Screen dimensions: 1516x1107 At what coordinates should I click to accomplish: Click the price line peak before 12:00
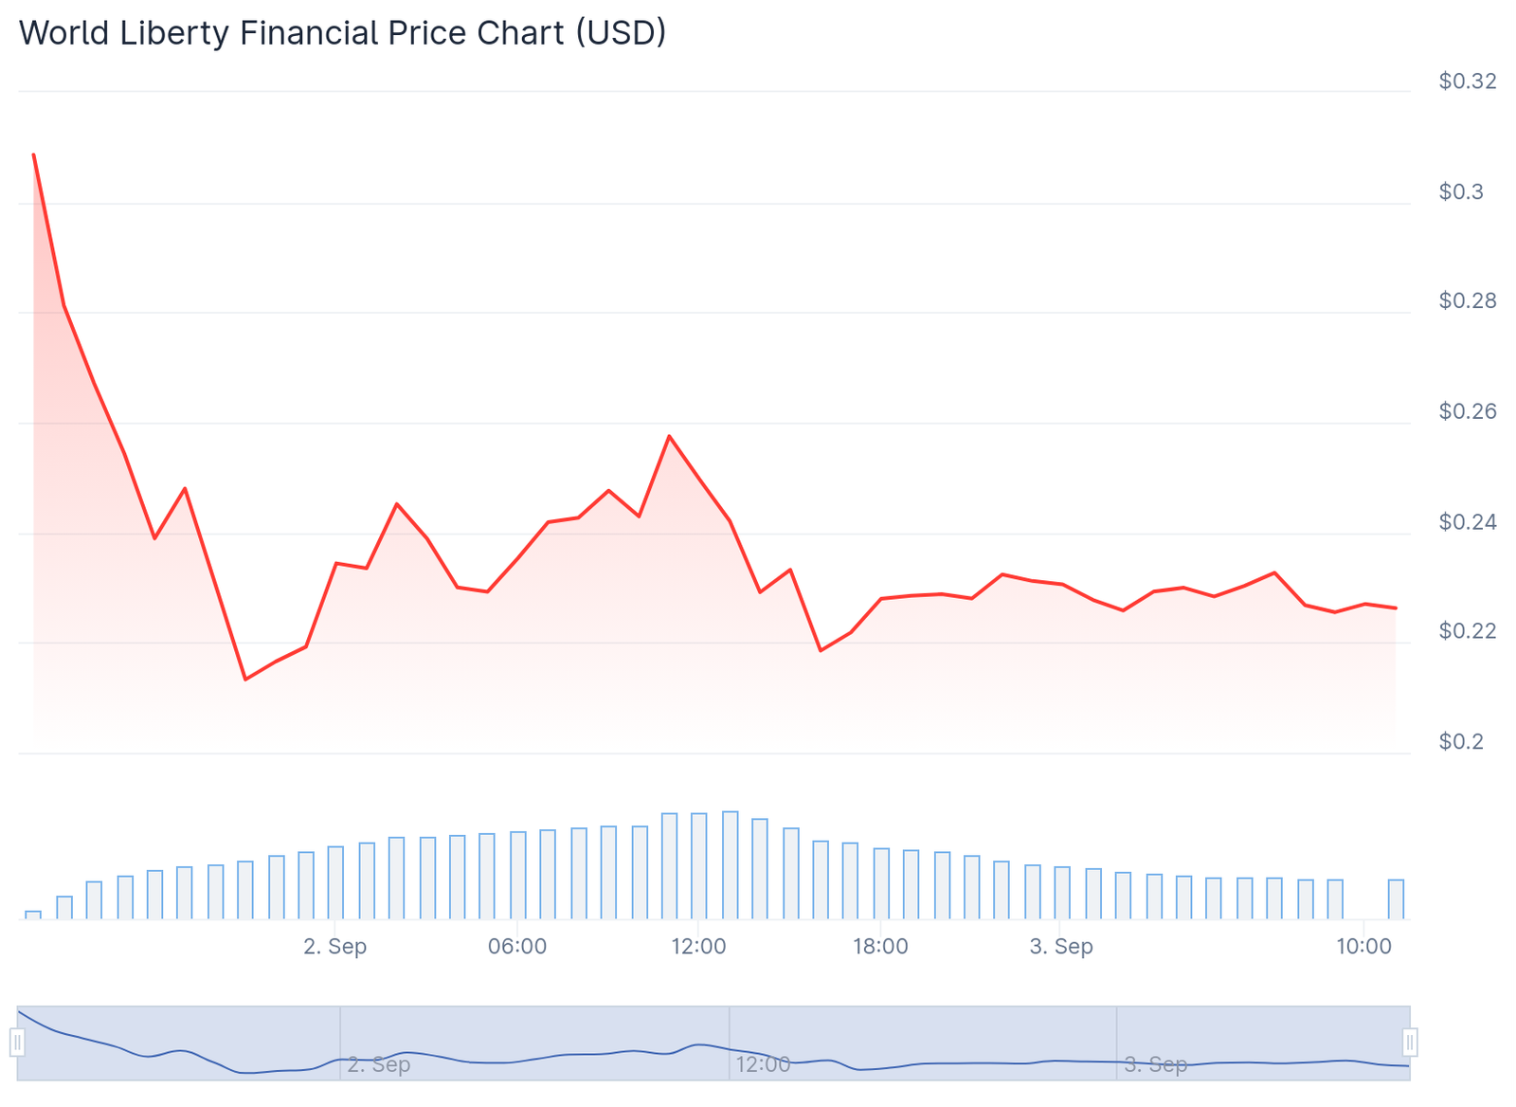[x=669, y=436]
